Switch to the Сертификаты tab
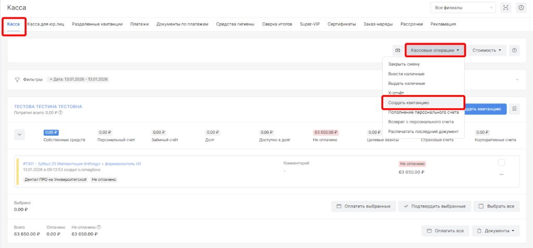Screen dimensions: 533x248 (x=341, y=24)
